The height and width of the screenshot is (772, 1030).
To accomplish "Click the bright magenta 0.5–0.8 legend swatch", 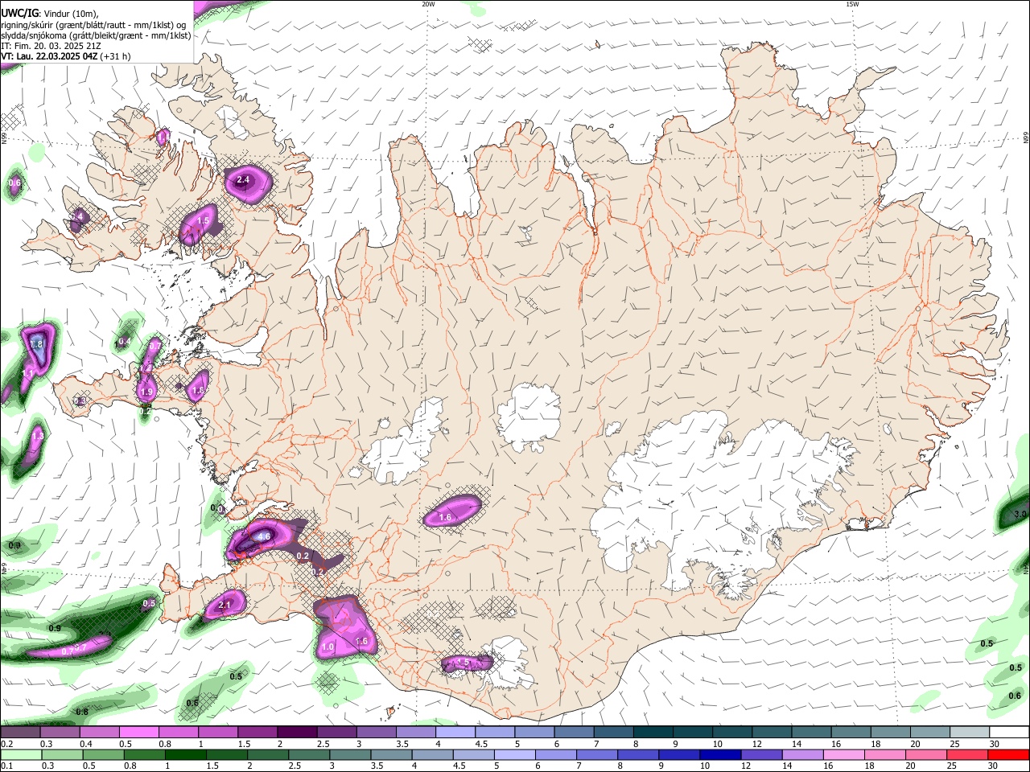I will pos(139,732).
